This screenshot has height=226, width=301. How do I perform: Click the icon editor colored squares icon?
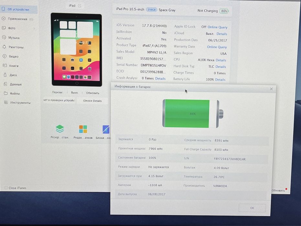pyautogui.click(x=83, y=129)
